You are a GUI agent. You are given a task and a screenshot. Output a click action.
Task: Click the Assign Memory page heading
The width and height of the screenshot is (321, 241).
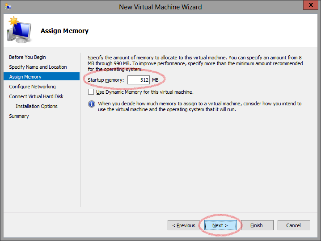[64, 31]
